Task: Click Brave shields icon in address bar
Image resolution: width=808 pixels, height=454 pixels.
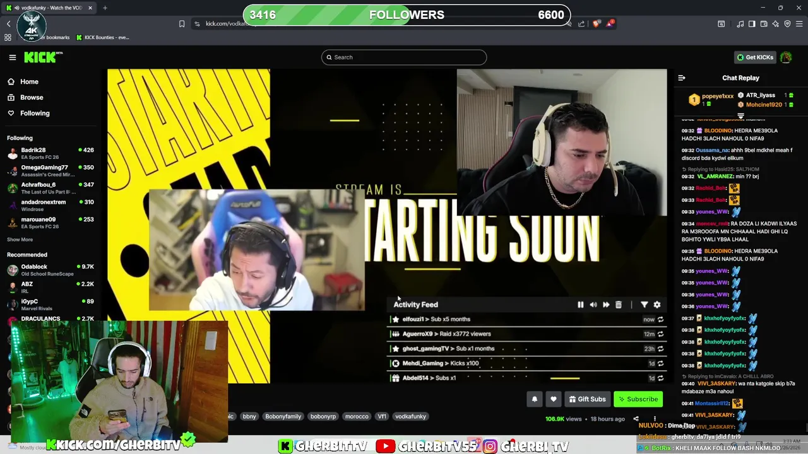Action: [x=597, y=24]
